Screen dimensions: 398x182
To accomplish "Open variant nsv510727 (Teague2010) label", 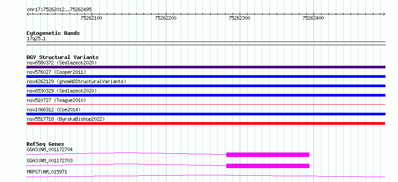I will coord(56,100).
